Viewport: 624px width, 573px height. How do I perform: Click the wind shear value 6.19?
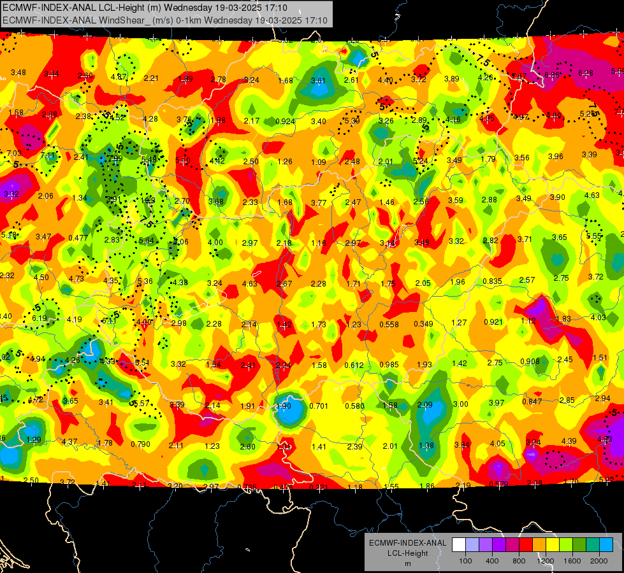point(39,318)
